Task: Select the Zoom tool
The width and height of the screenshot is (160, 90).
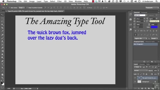Action: pos(2,78)
